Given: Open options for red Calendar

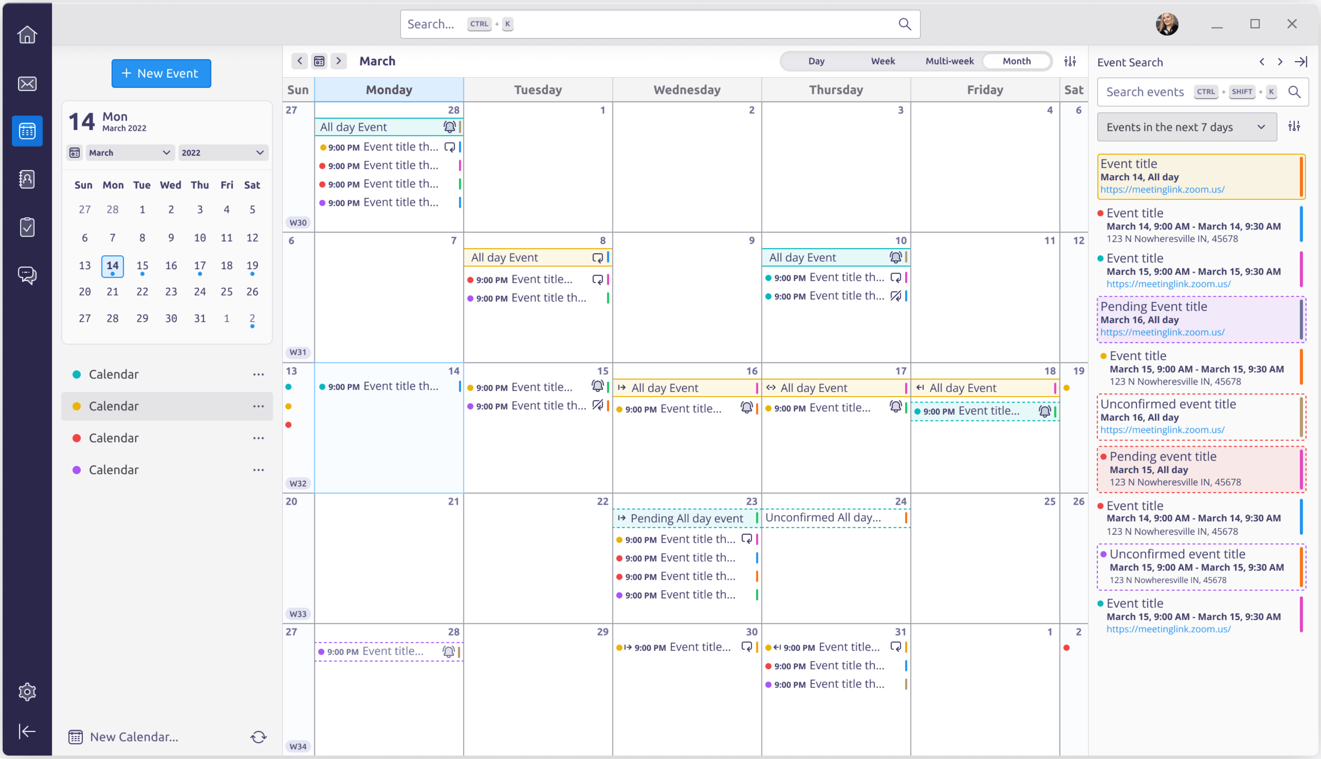Looking at the screenshot, I should (x=258, y=438).
